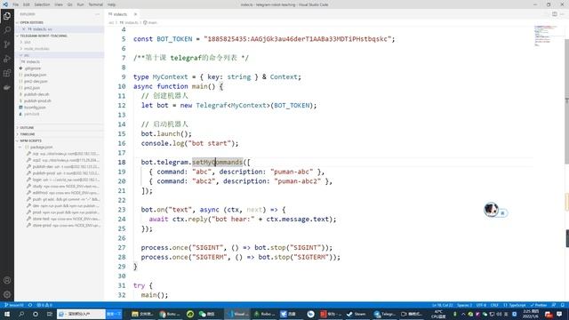The height and width of the screenshot is (320, 569).
Task: Open the Go menu
Action: pyautogui.click(x=69, y=4)
